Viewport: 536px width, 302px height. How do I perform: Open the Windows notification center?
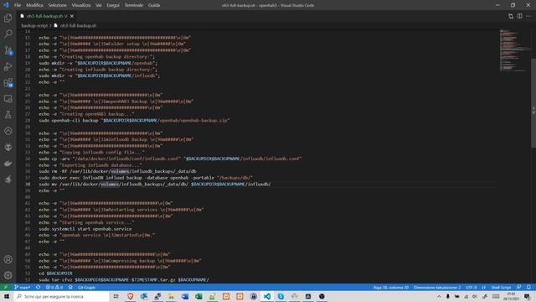[x=527, y=296]
